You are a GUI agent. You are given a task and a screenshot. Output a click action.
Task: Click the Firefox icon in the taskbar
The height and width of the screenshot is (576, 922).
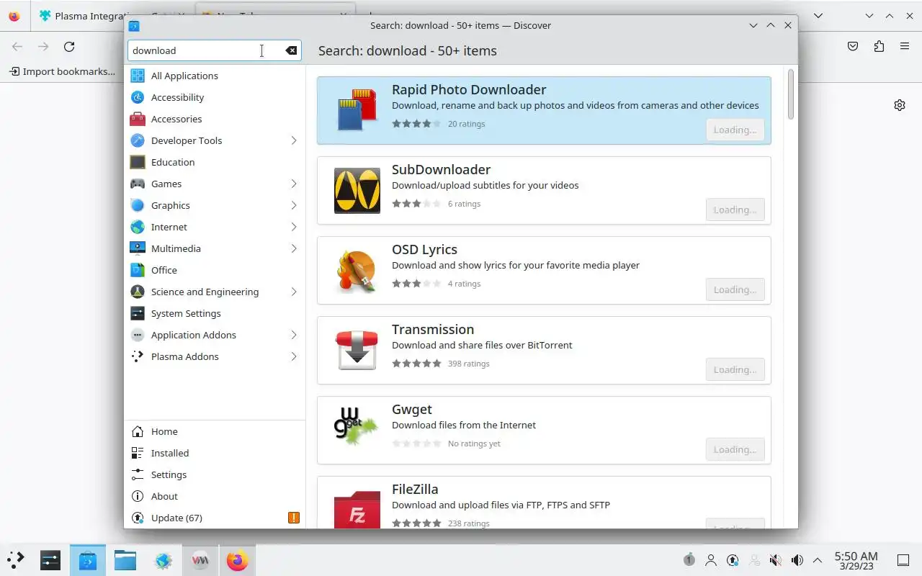237,559
